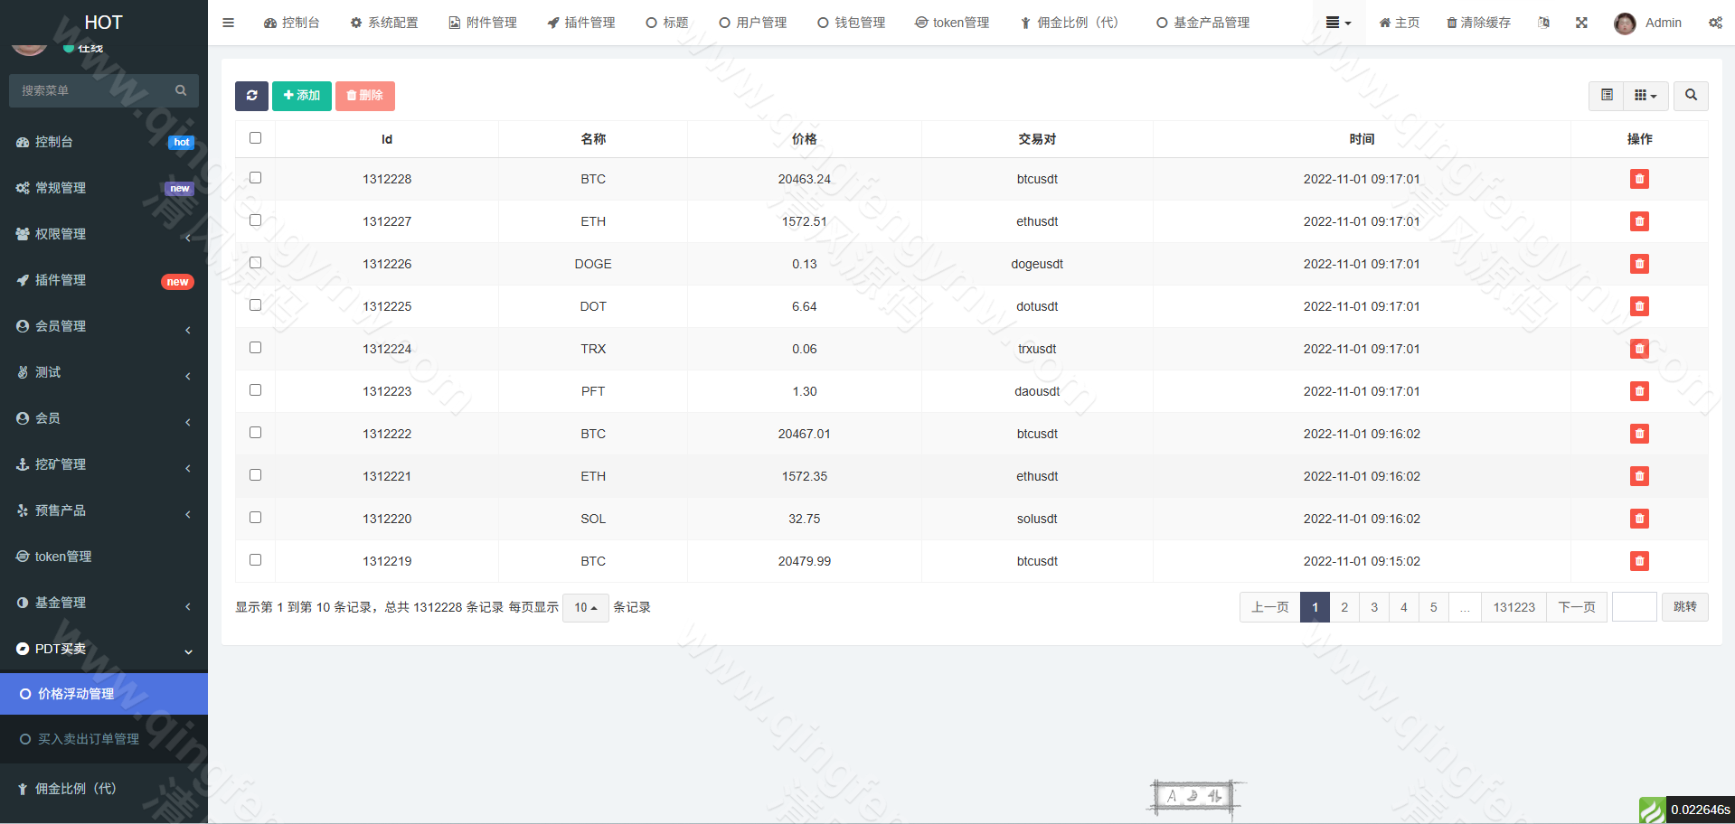The height and width of the screenshot is (824, 1735).
Task: Delete row 1312221 with its trash icon
Action: pos(1639,476)
